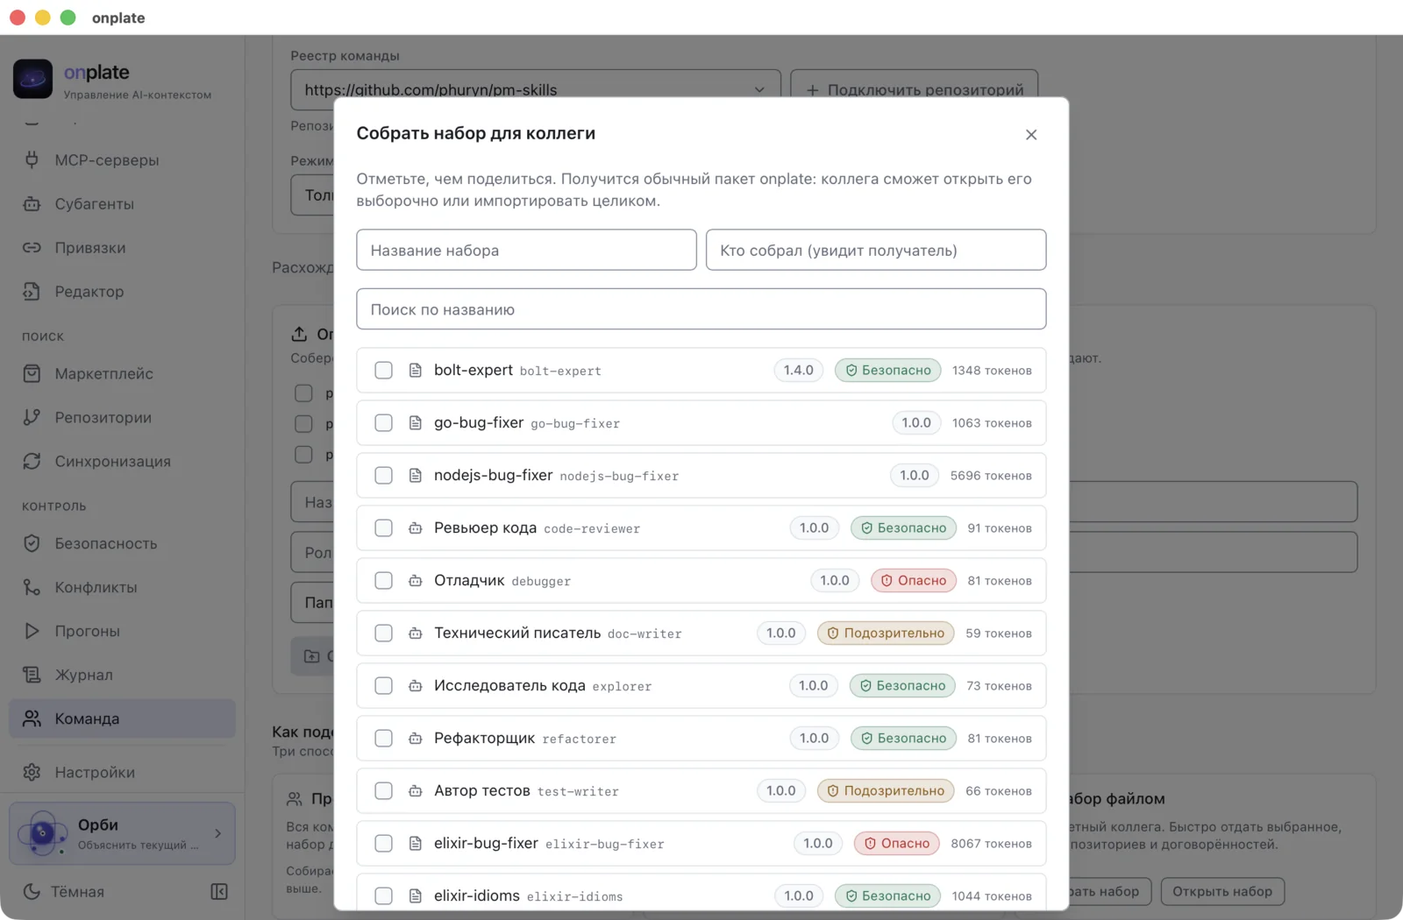This screenshot has width=1403, height=920.
Task: Check the bolt-expert checkbox
Action: coord(383,371)
